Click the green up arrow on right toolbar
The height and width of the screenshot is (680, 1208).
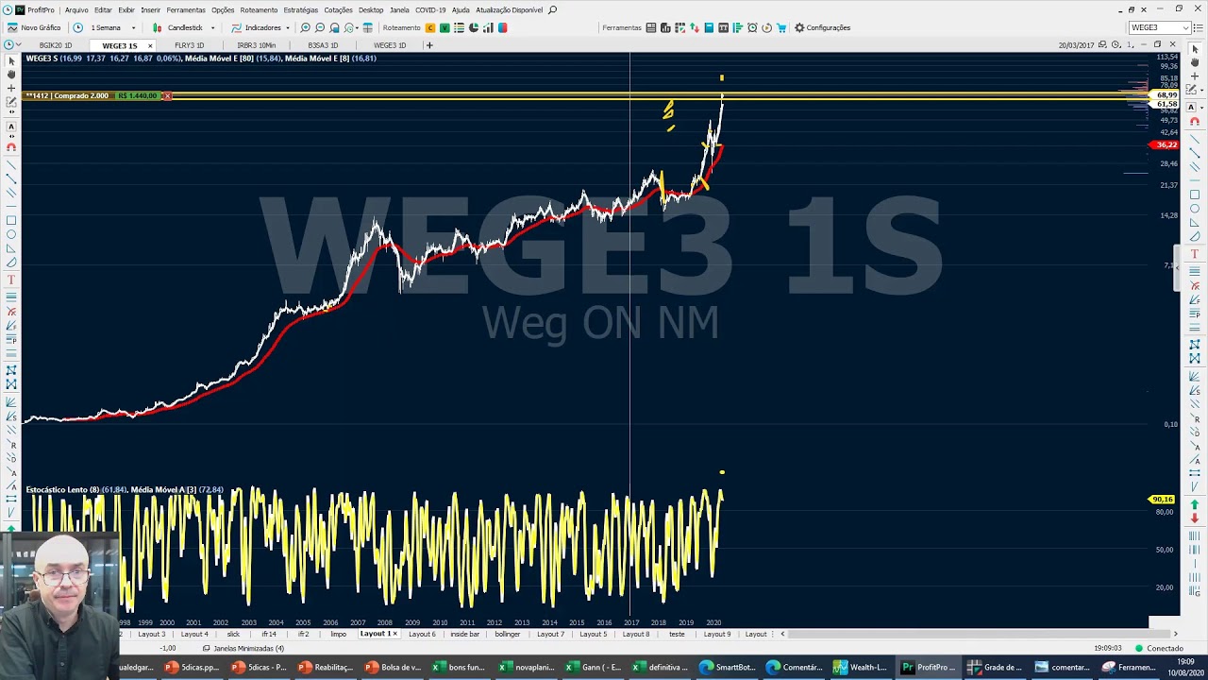(x=1195, y=505)
